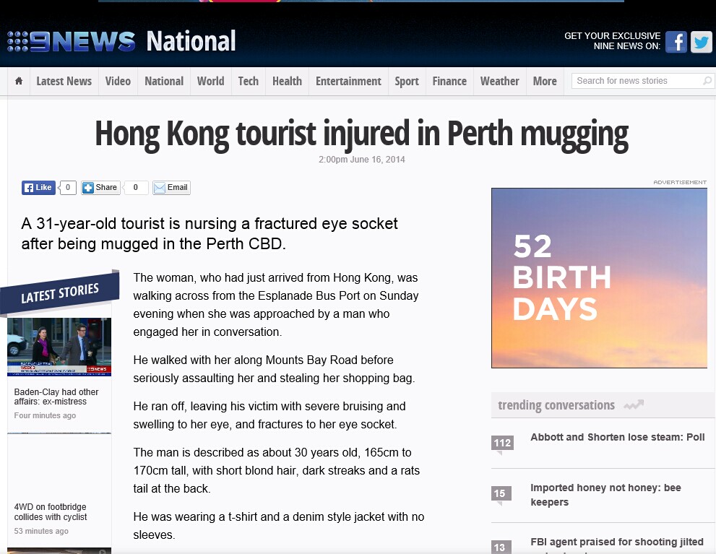Screen dimensions: 716x554
Task: Go to the Latest News tab
Action: tap(64, 81)
